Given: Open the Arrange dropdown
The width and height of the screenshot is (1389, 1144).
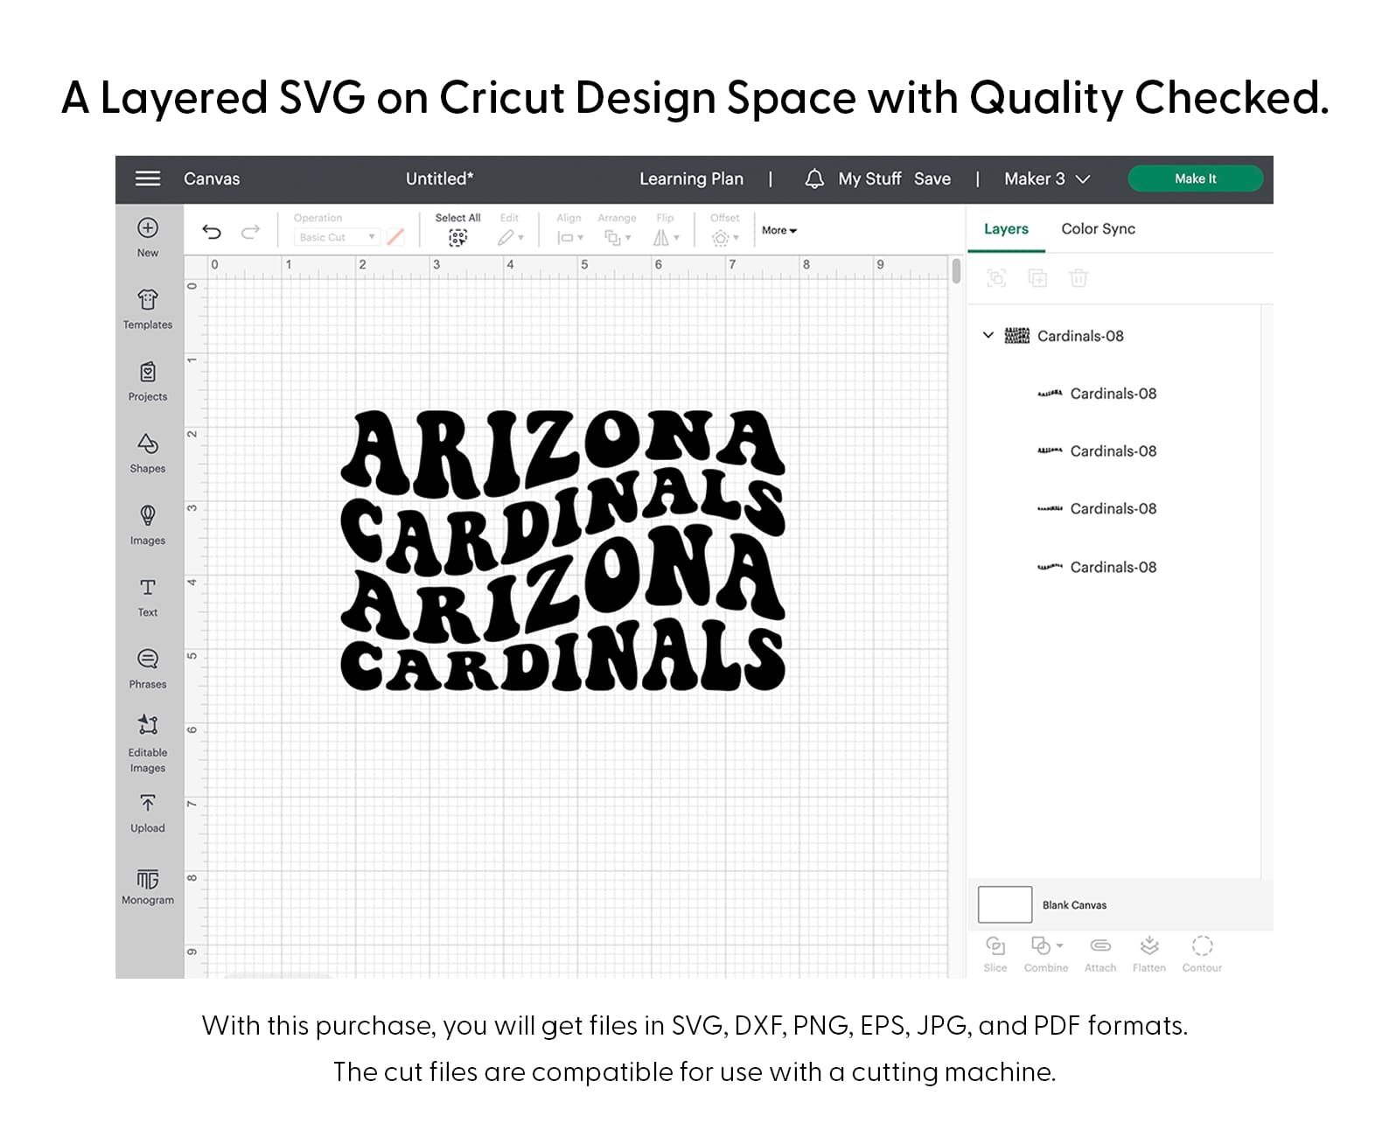Looking at the screenshot, I should (x=618, y=238).
